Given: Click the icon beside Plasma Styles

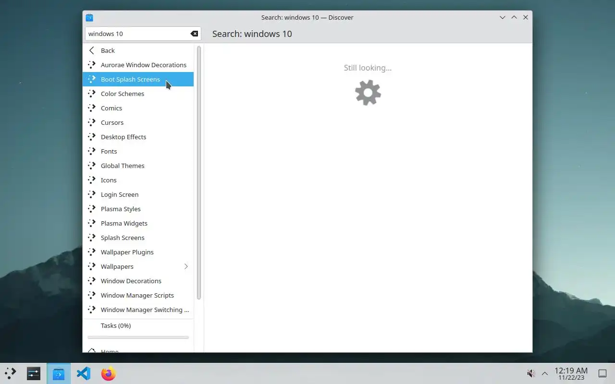Looking at the screenshot, I should [x=92, y=209].
